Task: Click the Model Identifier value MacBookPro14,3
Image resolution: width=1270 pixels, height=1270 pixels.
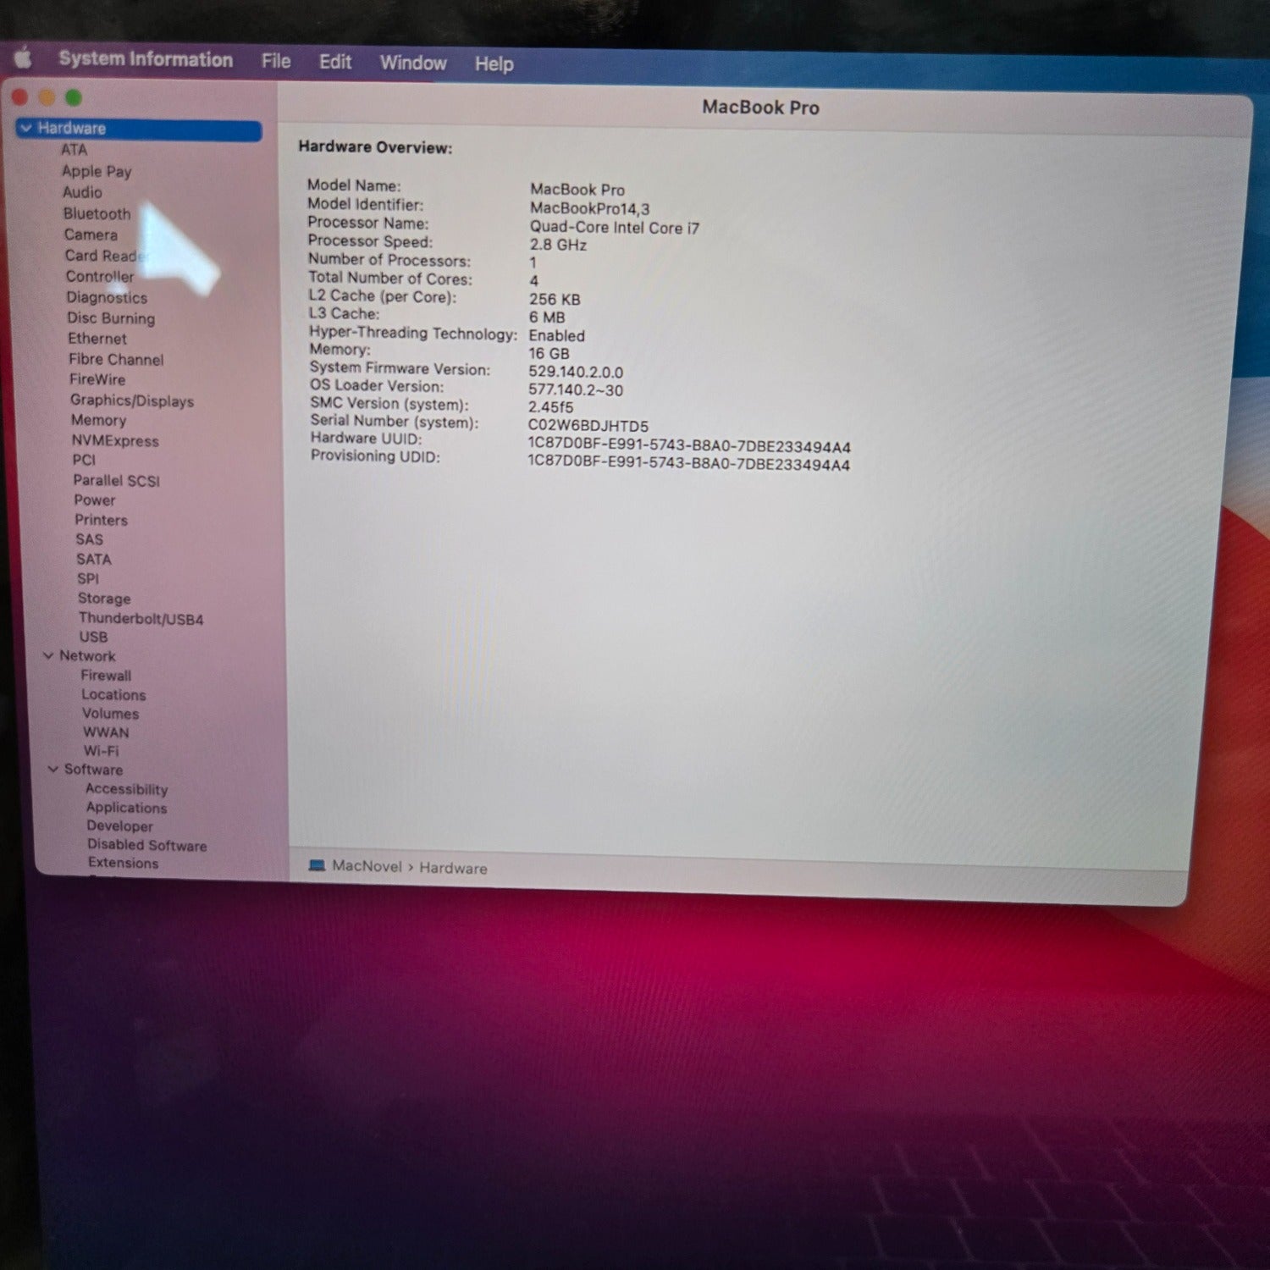Action: click(x=589, y=208)
